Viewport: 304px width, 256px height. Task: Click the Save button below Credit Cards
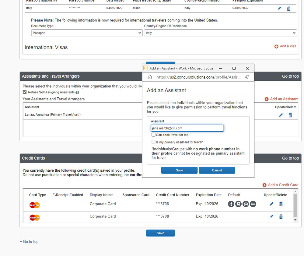[161, 233]
